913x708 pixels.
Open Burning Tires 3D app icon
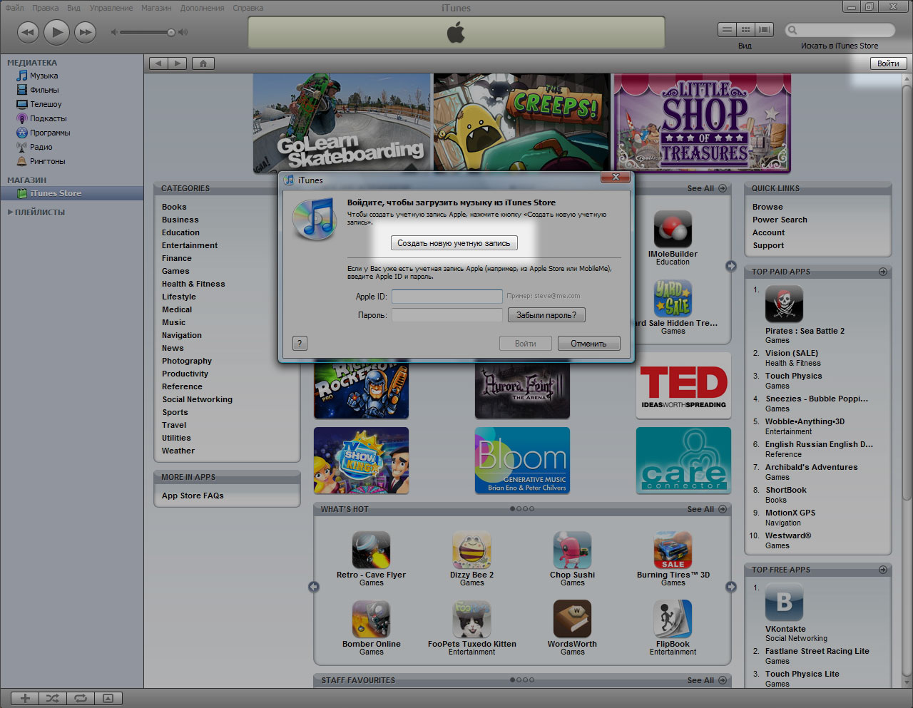pos(673,550)
